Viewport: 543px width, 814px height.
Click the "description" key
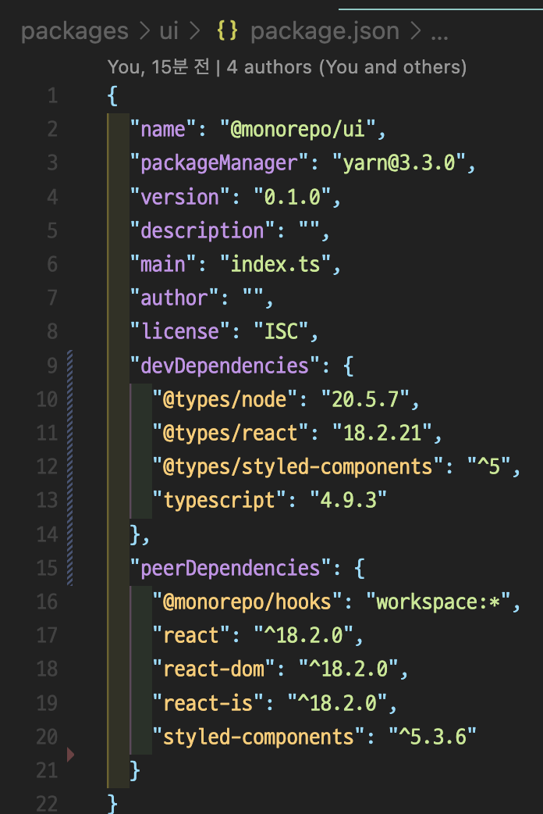pos(202,230)
